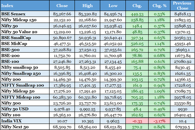Click the BSE Sensex row label
This screenshot has width=195, height=130.
[14, 14]
